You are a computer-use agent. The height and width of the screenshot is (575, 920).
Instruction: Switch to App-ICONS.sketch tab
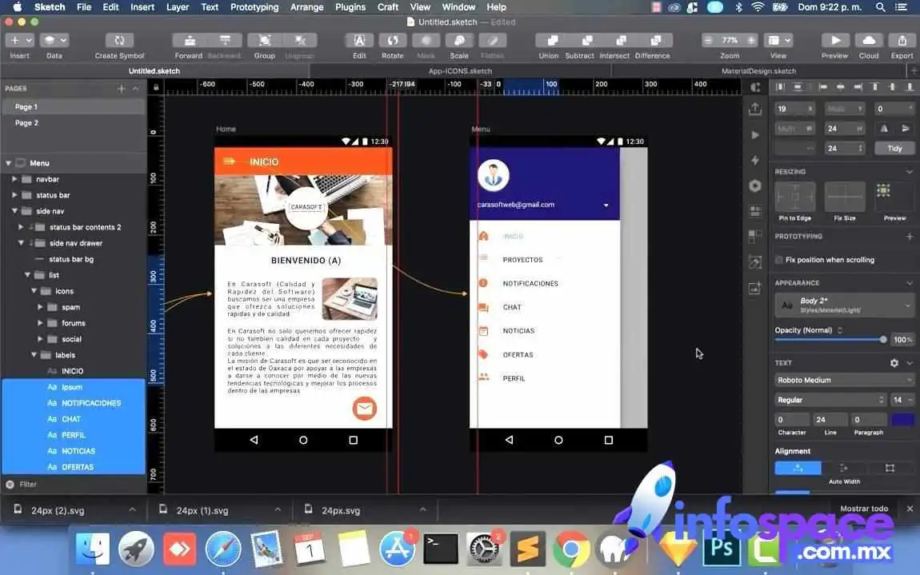pos(460,71)
